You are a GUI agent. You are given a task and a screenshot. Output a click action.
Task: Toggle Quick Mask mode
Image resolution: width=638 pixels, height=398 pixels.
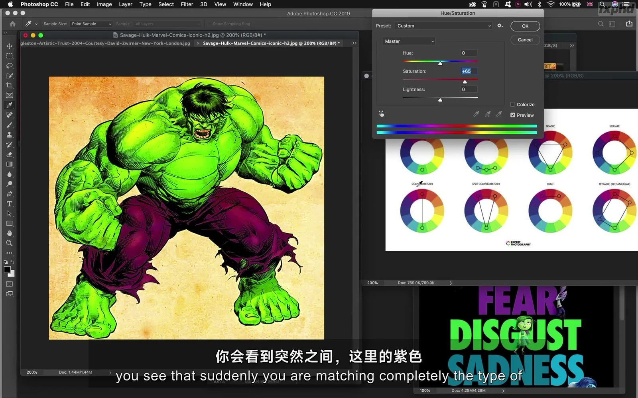(x=10, y=284)
